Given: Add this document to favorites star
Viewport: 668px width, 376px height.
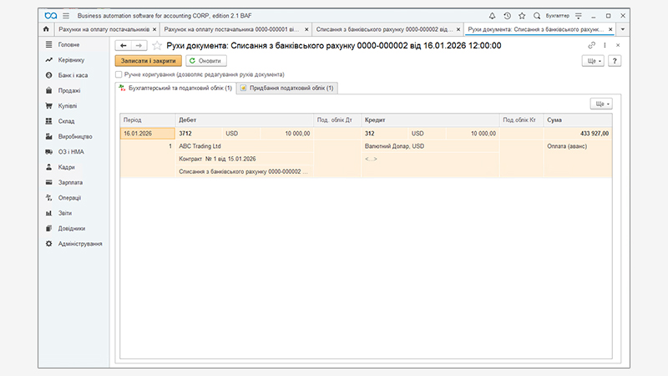Looking at the screenshot, I should point(156,45).
